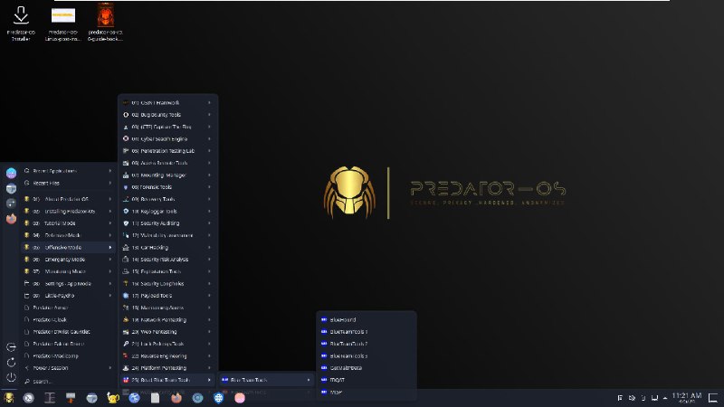The image size is (724, 407).
Task: Click the restart icon in launcher sidebar
Action: pos(11,363)
